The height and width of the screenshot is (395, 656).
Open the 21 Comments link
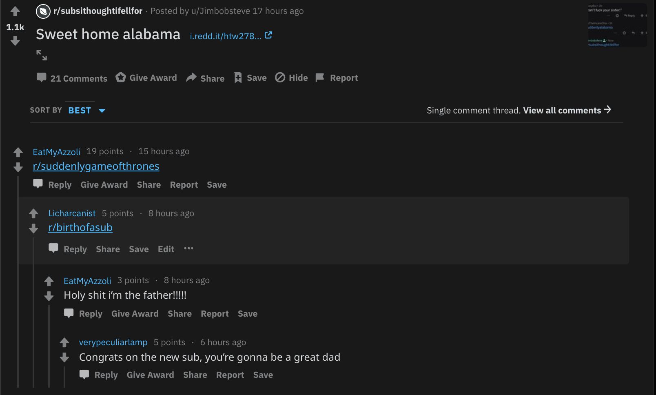[72, 78]
